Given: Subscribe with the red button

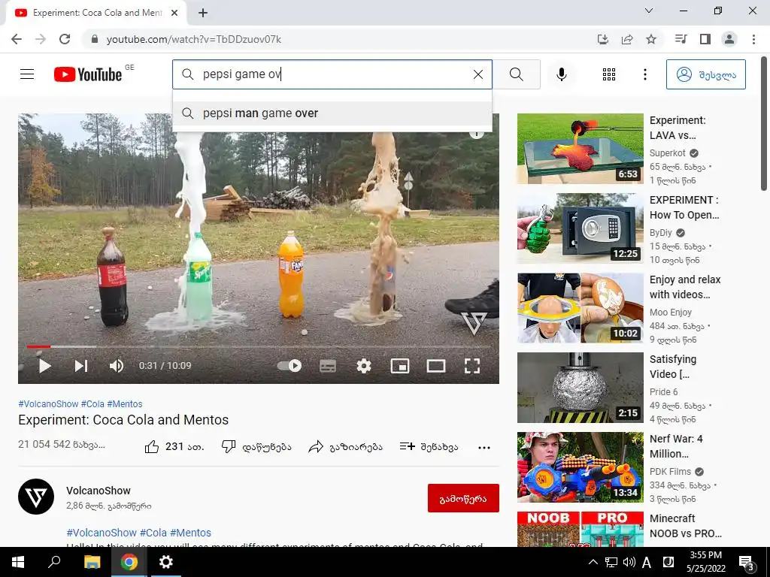Looking at the screenshot, I should [x=463, y=498].
